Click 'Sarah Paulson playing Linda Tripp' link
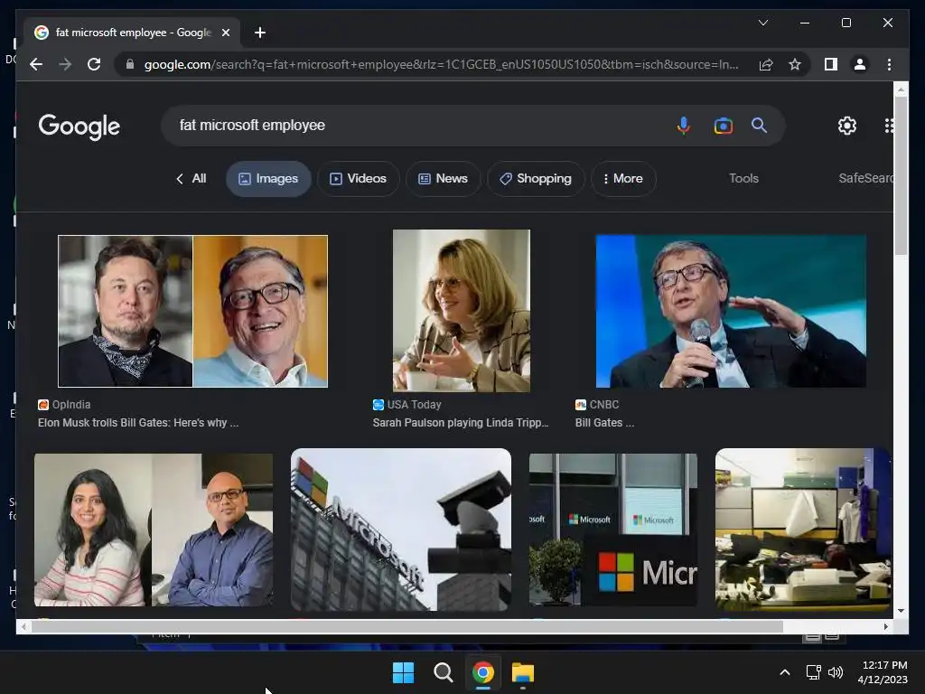Image resolution: width=925 pixels, height=694 pixels. point(461,423)
